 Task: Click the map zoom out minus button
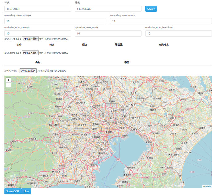point(8,85)
